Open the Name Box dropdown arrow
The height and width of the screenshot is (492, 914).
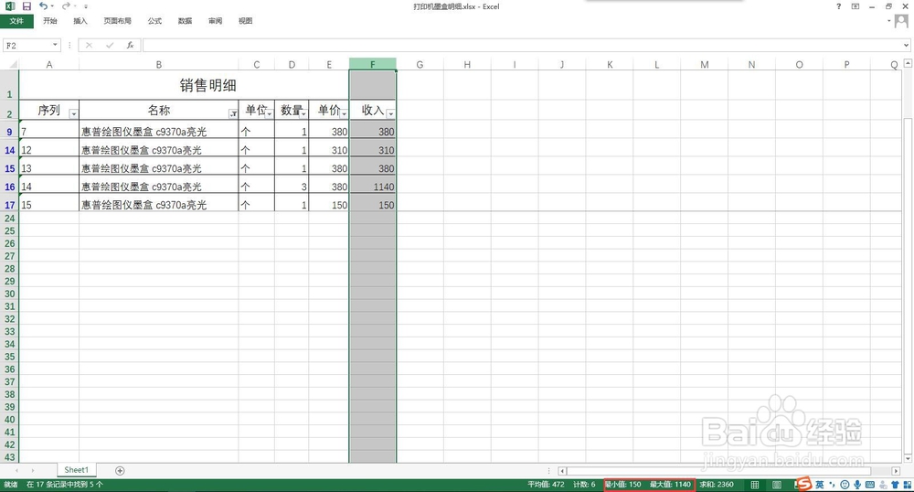(x=55, y=45)
